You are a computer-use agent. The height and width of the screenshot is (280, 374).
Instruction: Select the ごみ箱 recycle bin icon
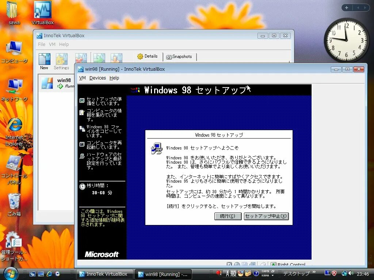point(14,205)
